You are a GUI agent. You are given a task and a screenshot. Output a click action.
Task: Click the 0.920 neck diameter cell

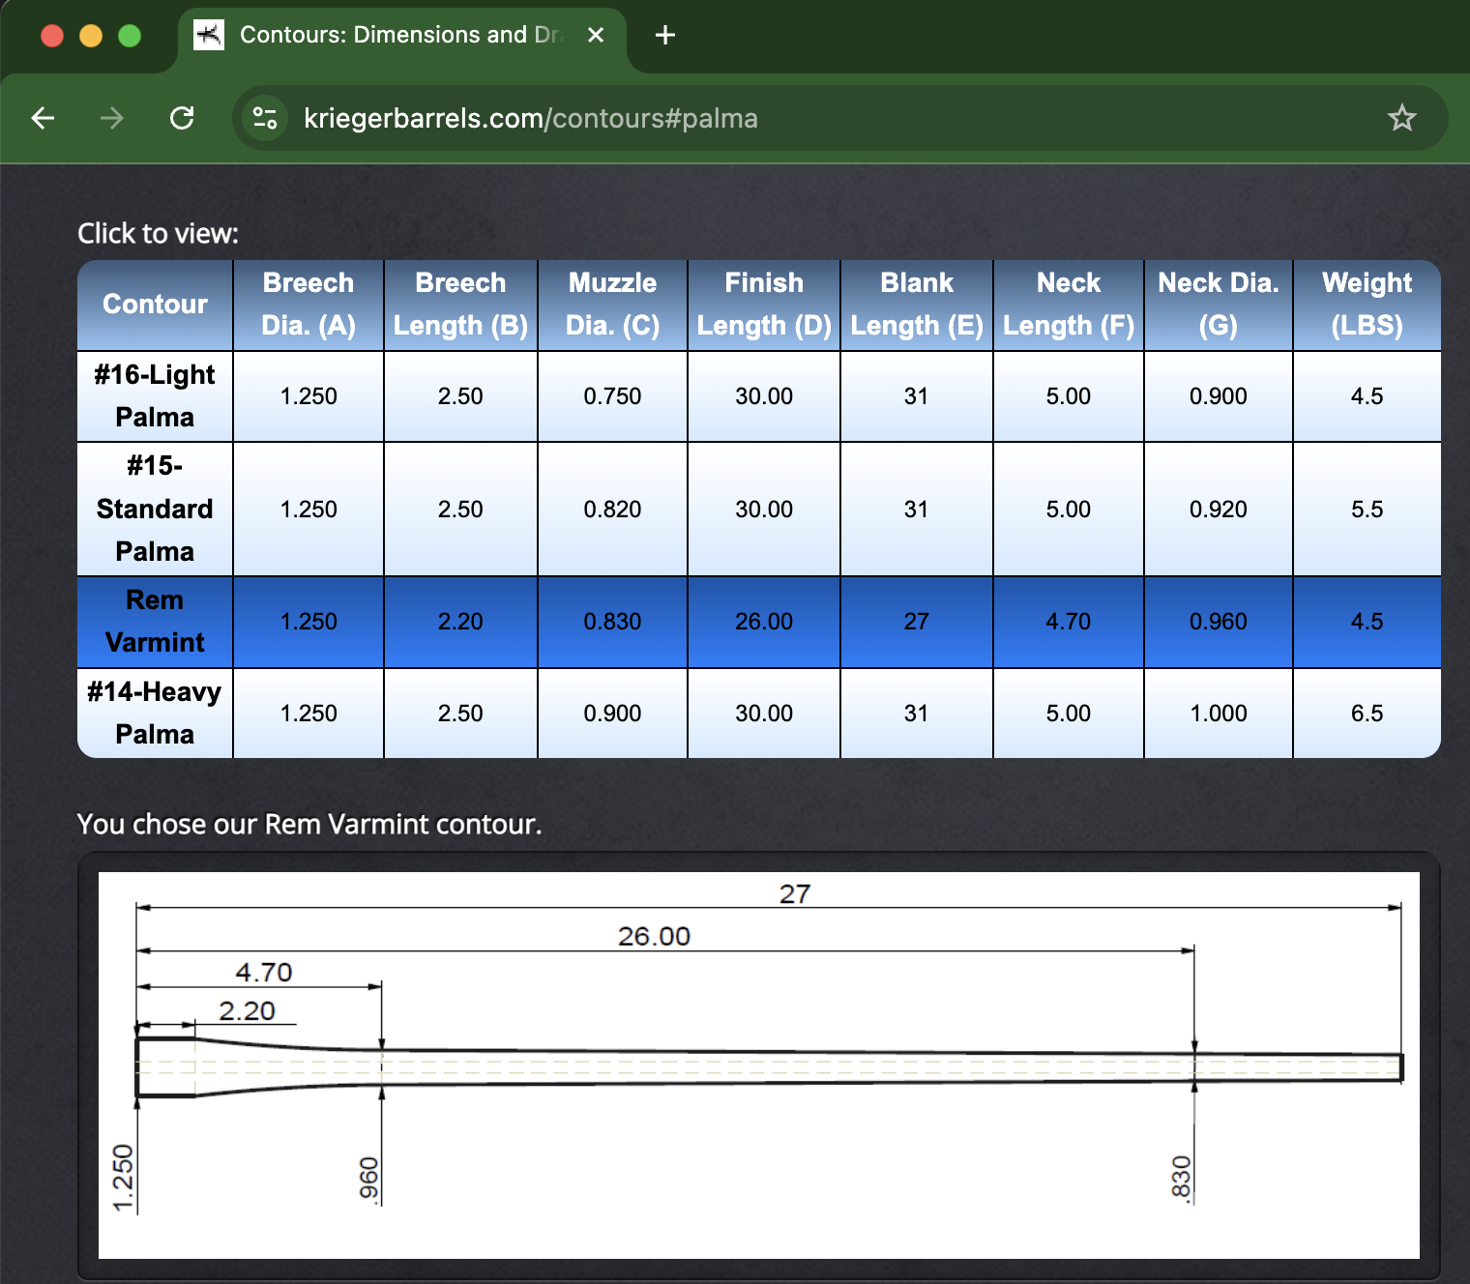[x=1219, y=510]
